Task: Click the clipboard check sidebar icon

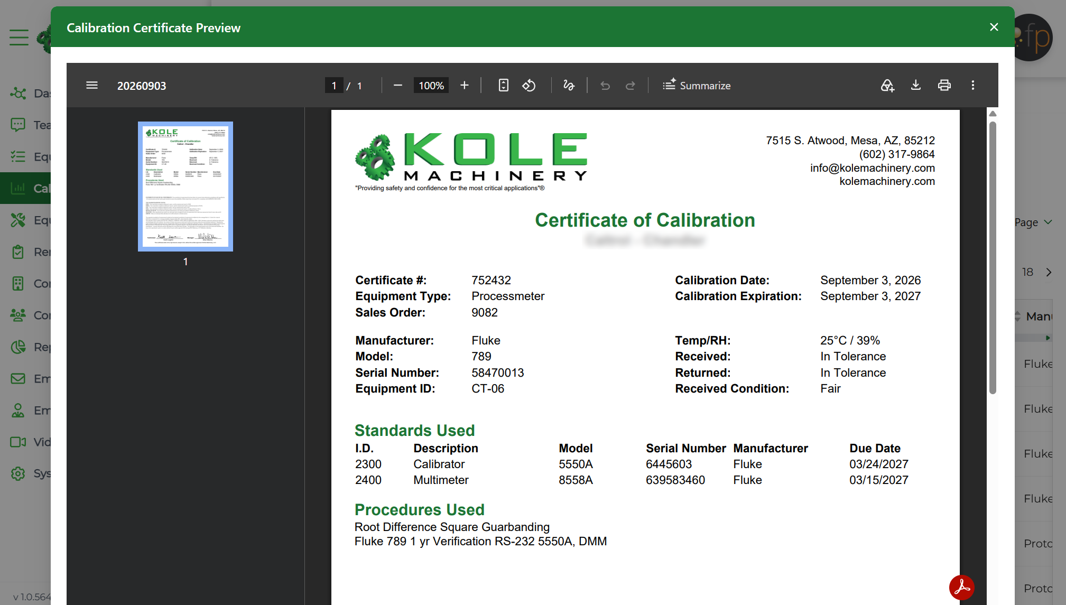Action: (x=18, y=252)
